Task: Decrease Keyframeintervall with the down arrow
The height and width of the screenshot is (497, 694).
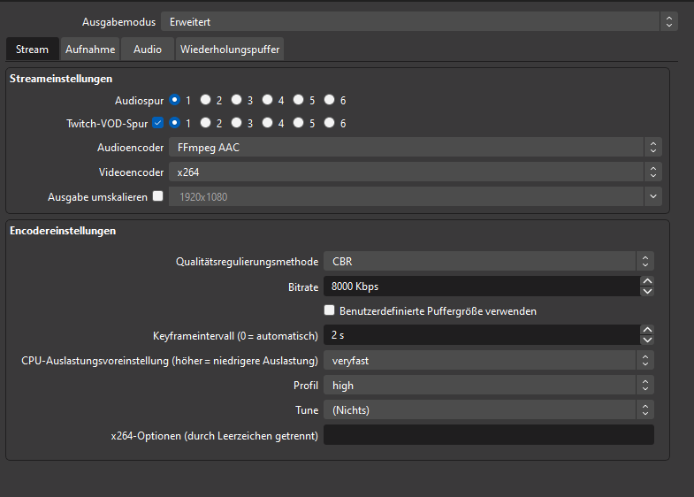Action: [647, 340]
